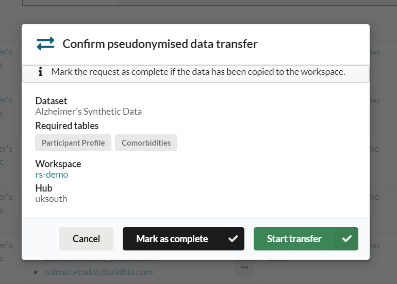Cancel the data transfer dialog
397x284 pixels.
coord(86,239)
